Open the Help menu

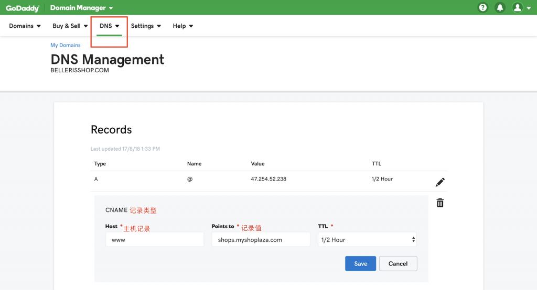(x=183, y=26)
